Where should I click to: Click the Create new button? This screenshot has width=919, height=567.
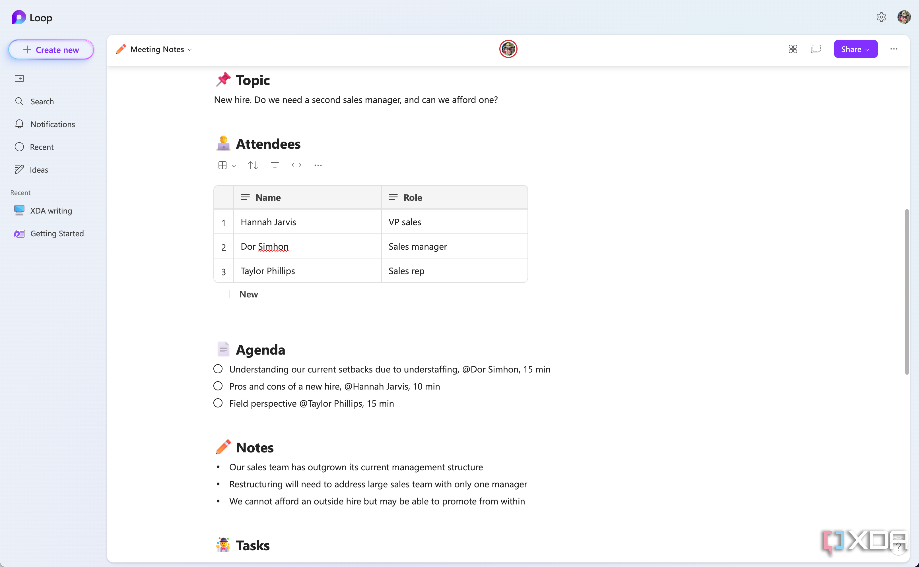click(51, 49)
